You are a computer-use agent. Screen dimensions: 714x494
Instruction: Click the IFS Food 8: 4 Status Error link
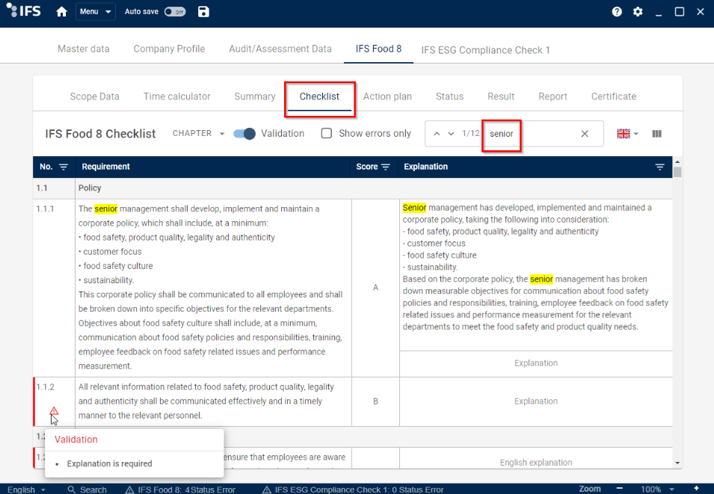pos(181,490)
